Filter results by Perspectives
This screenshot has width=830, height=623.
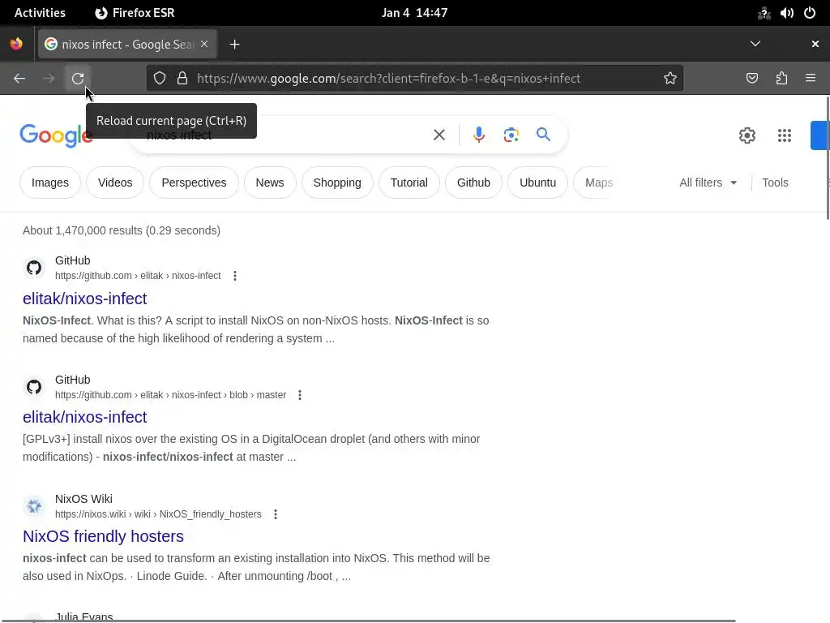point(194,183)
